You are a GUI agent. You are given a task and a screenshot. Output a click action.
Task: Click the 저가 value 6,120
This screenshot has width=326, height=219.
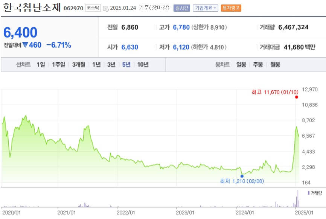point(181,47)
